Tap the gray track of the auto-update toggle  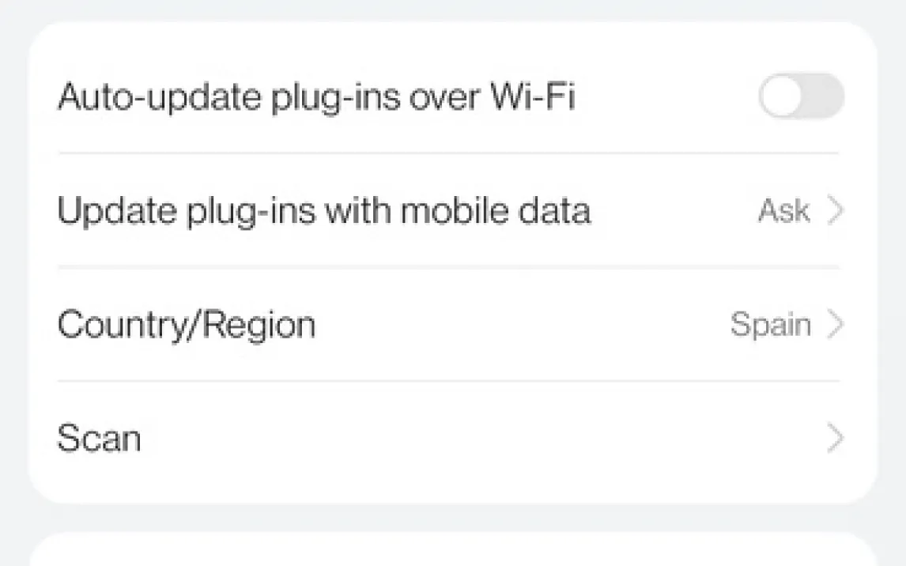[824, 96]
